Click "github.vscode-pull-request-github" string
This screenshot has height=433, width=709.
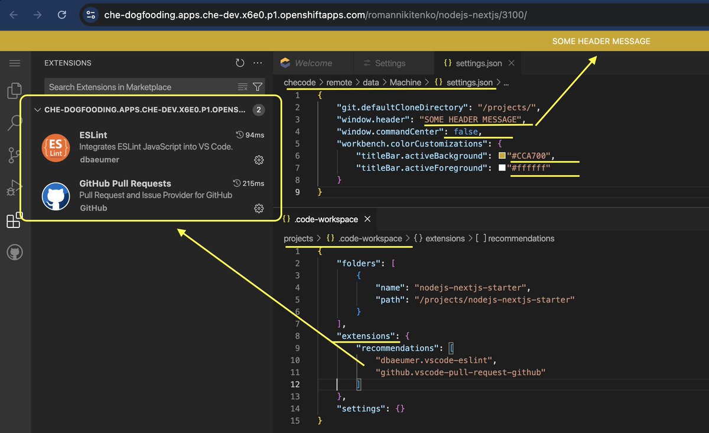click(x=460, y=373)
